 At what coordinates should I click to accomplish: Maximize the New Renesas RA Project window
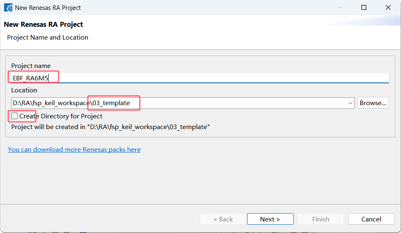pos(363,8)
